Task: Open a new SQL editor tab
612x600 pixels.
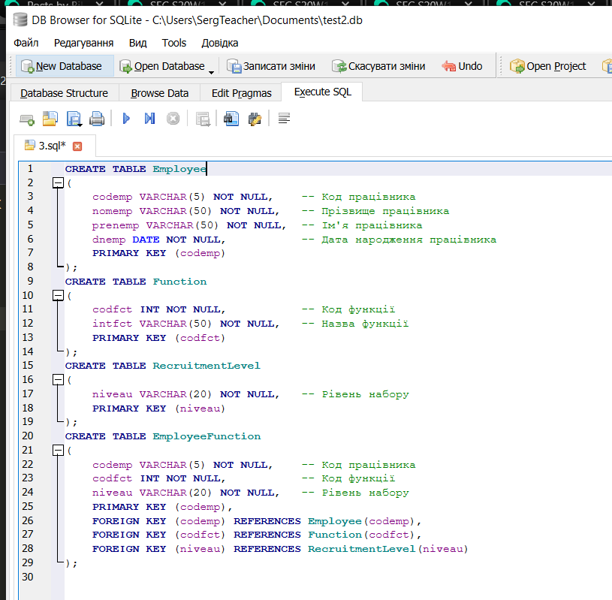Action: (x=27, y=119)
